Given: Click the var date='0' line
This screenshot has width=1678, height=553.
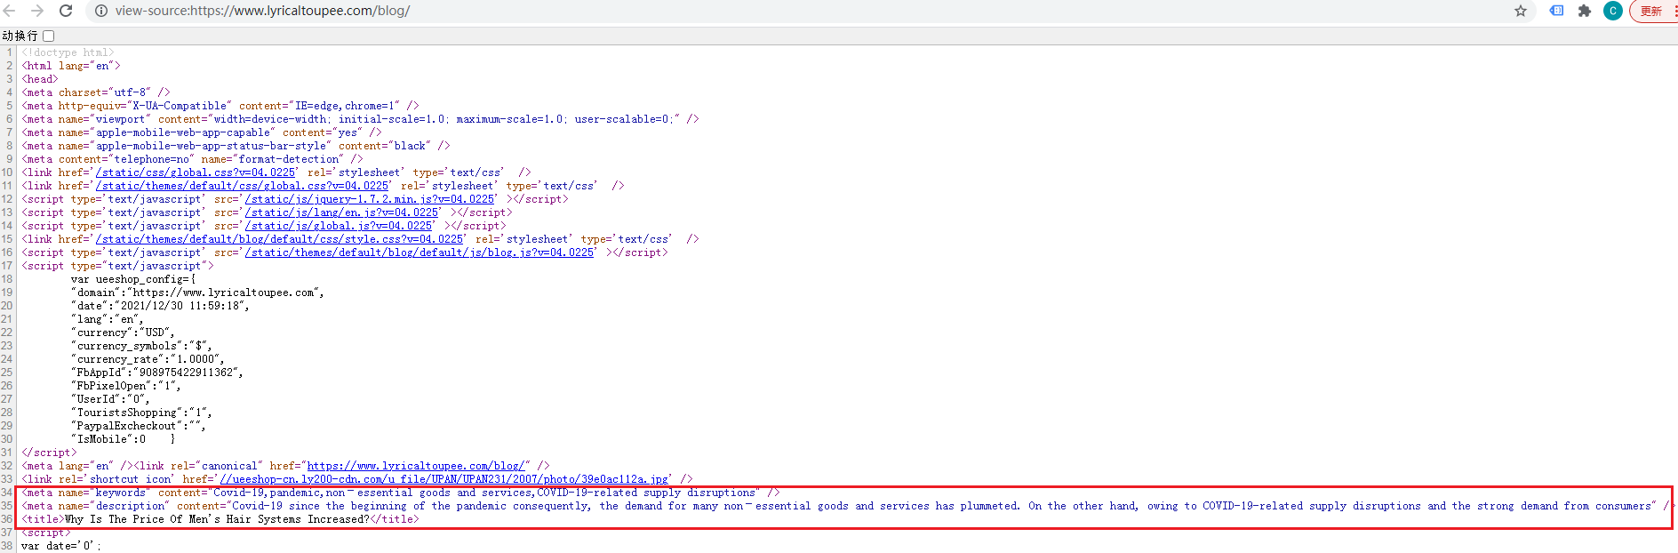Looking at the screenshot, I should (x=61, y=546).
